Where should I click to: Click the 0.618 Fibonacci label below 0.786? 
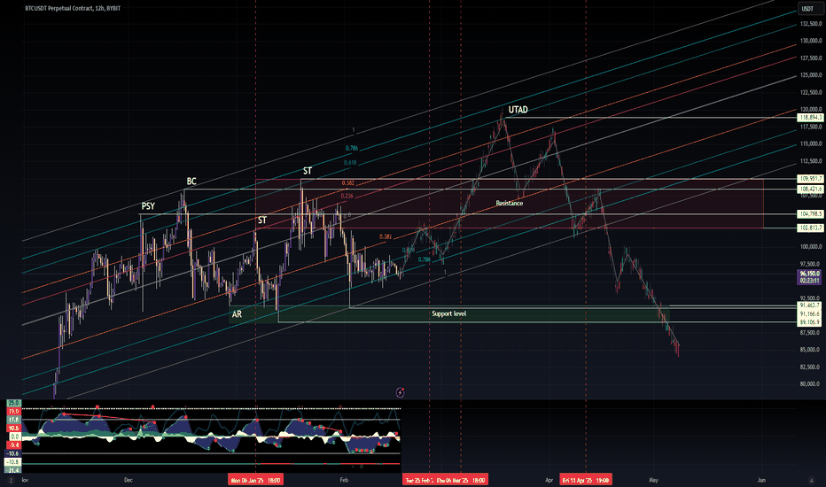click(350, 163)
